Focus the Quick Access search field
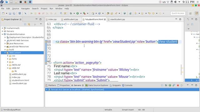 pos(178,13)
